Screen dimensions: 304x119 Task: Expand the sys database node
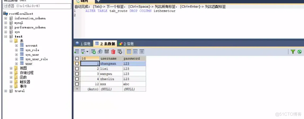coord(6,32)
